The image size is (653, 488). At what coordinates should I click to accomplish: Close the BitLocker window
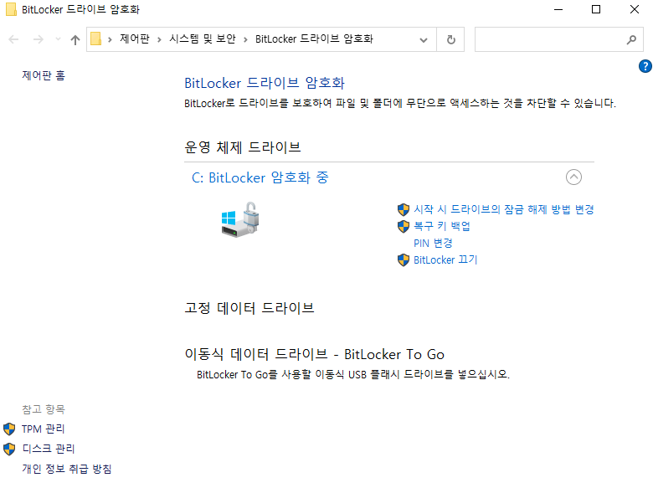click(634, 9)
